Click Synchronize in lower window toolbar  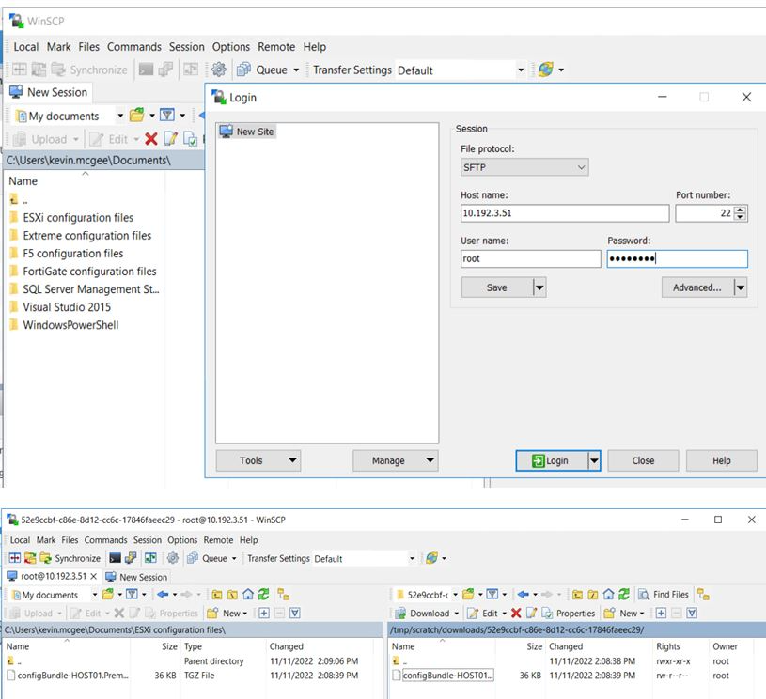pyautogui.click(x=70, y=558)
